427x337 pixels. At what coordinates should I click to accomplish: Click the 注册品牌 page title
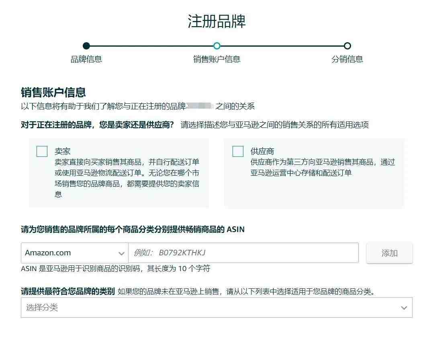[217, 21]
